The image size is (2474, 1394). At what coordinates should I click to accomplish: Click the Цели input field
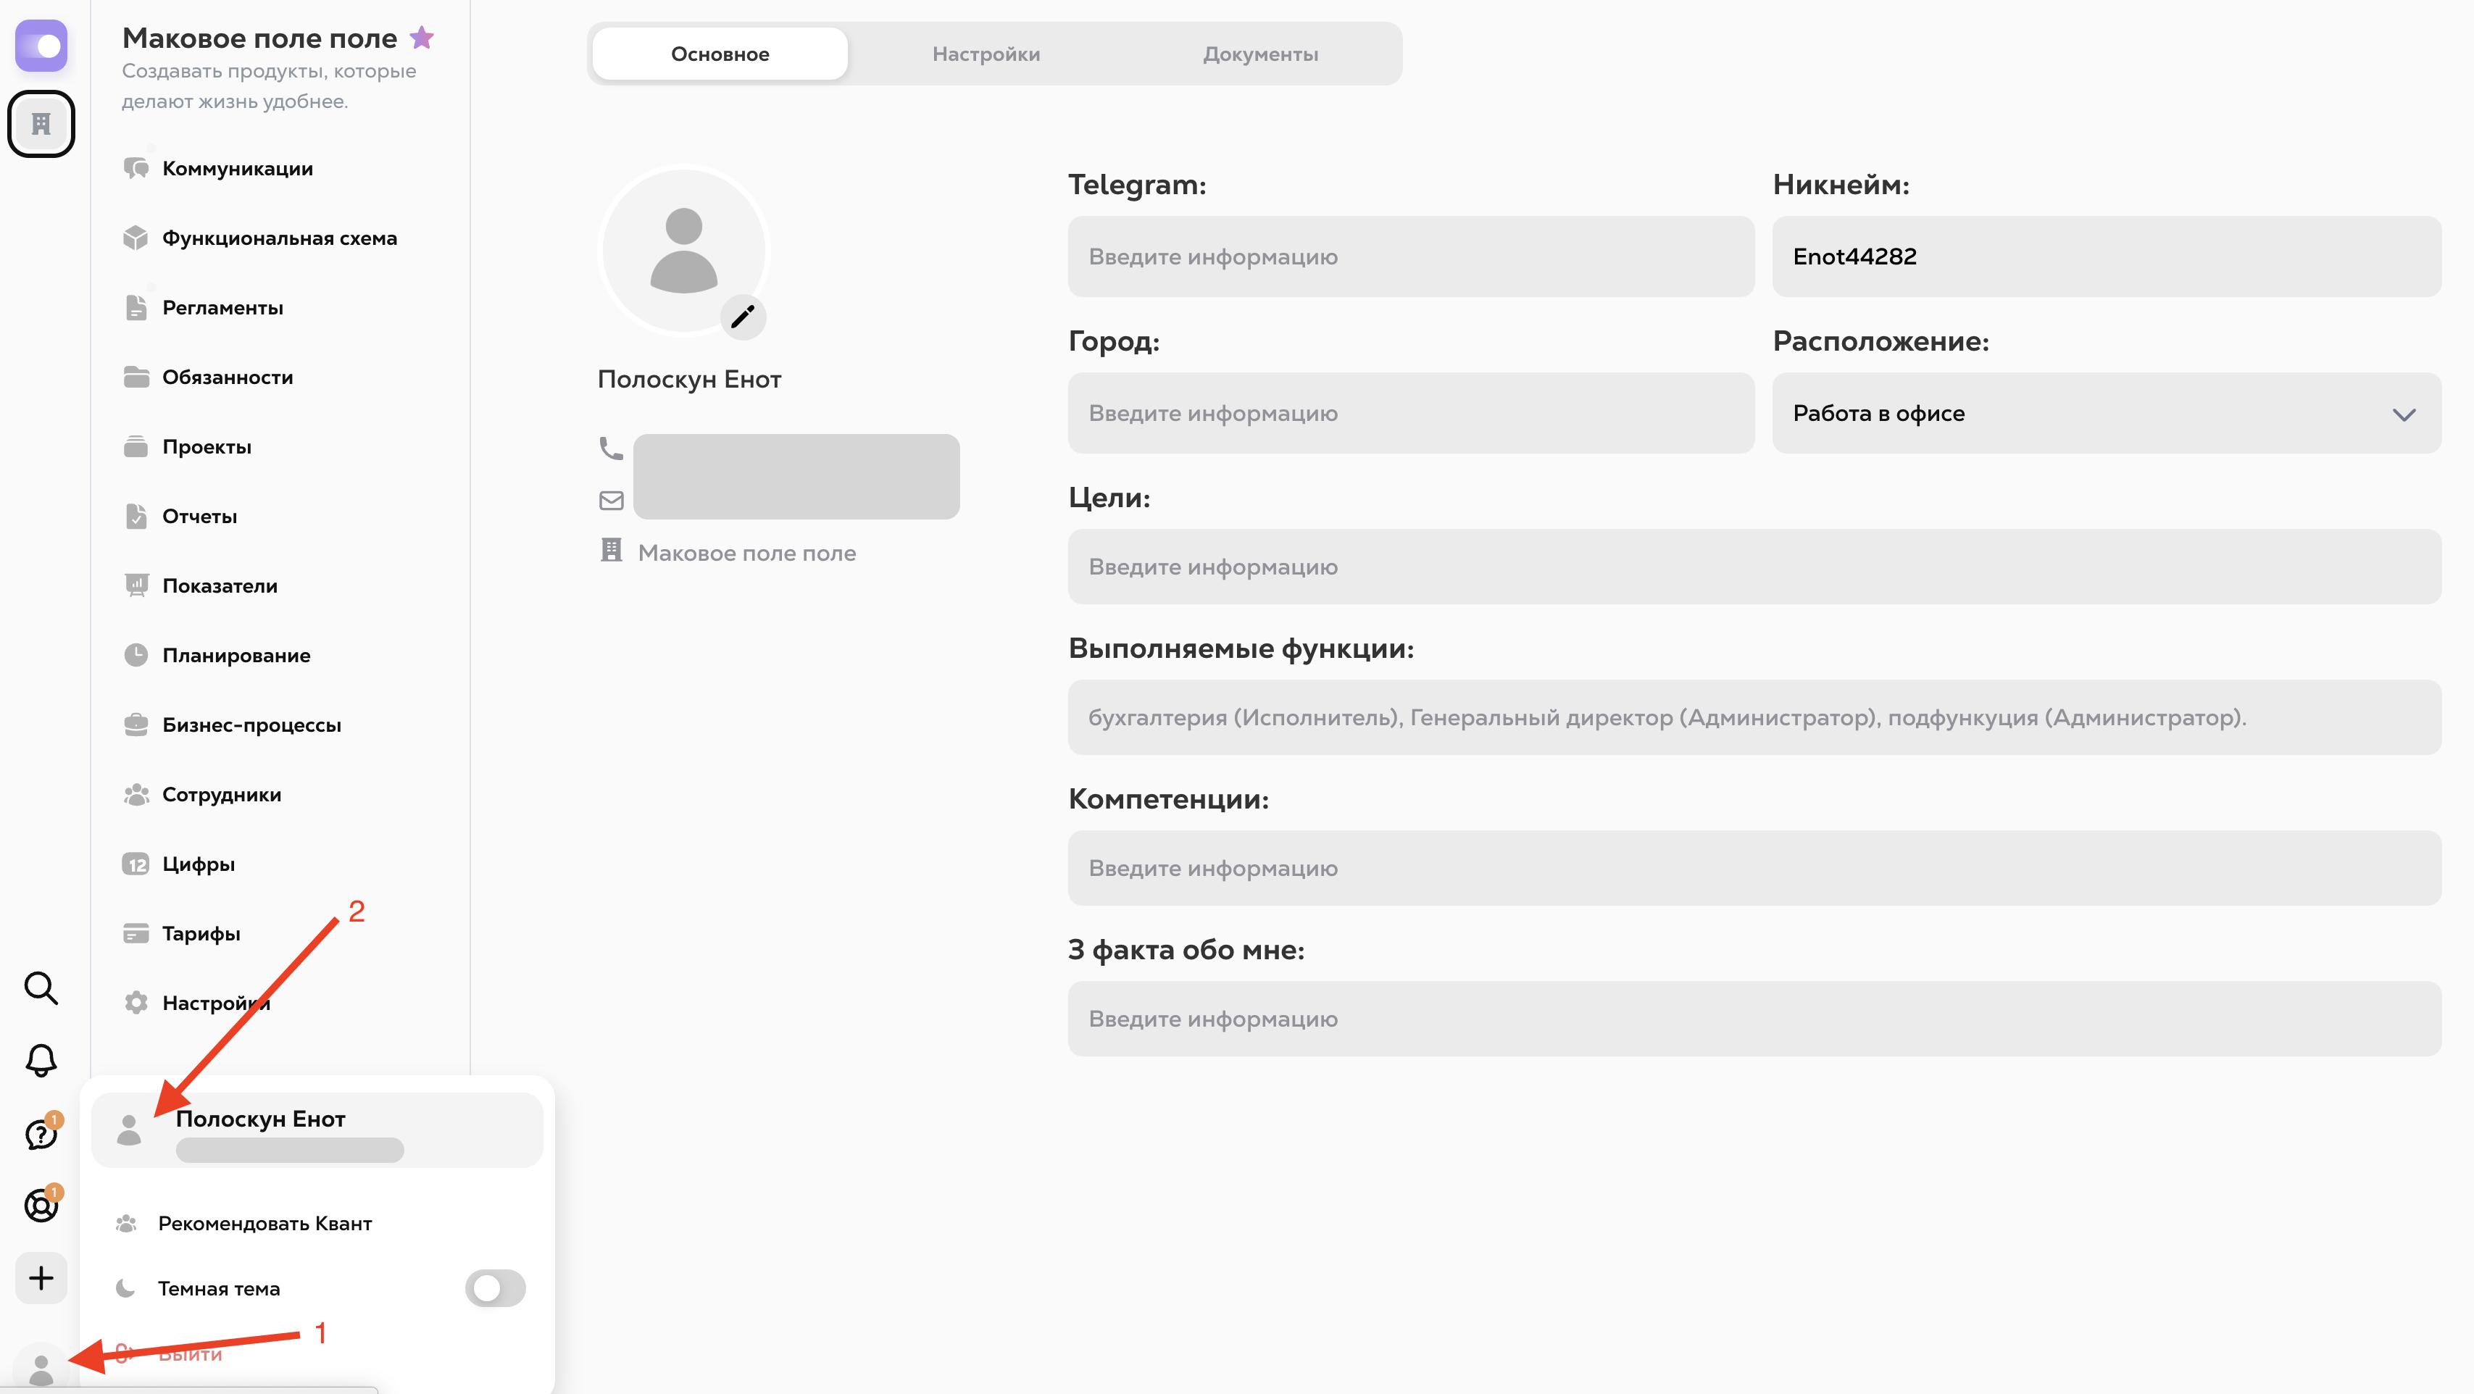[1754, 567]
